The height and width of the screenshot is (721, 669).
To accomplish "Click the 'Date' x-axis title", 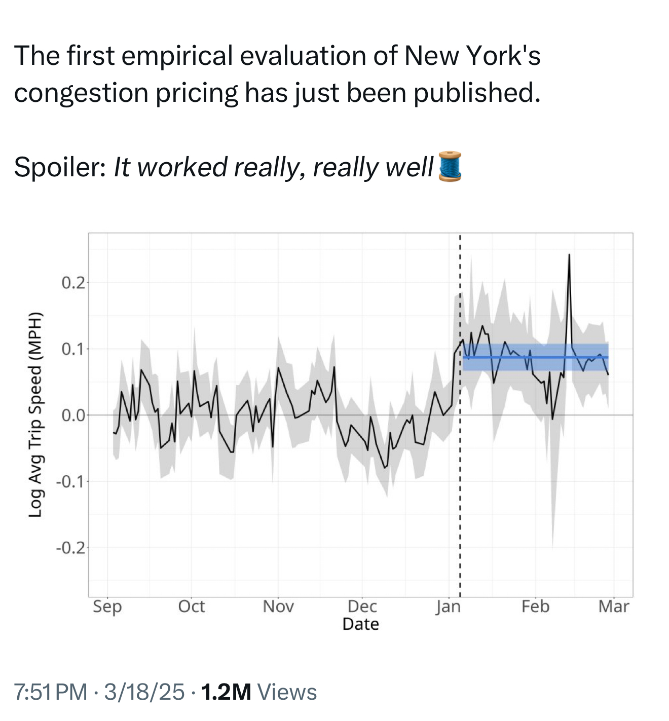I will 360,624.
